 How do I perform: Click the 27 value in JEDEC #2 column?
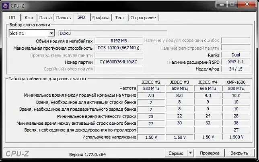(x=151, y=124)
